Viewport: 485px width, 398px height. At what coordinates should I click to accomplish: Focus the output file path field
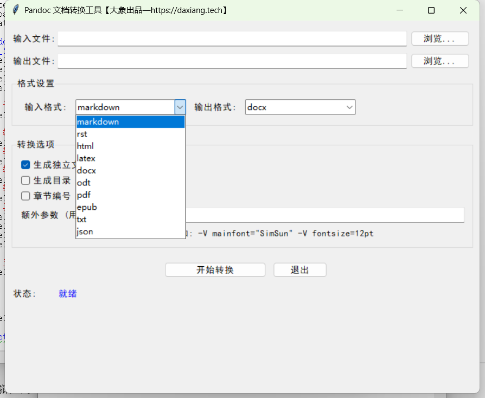(232, 61)
